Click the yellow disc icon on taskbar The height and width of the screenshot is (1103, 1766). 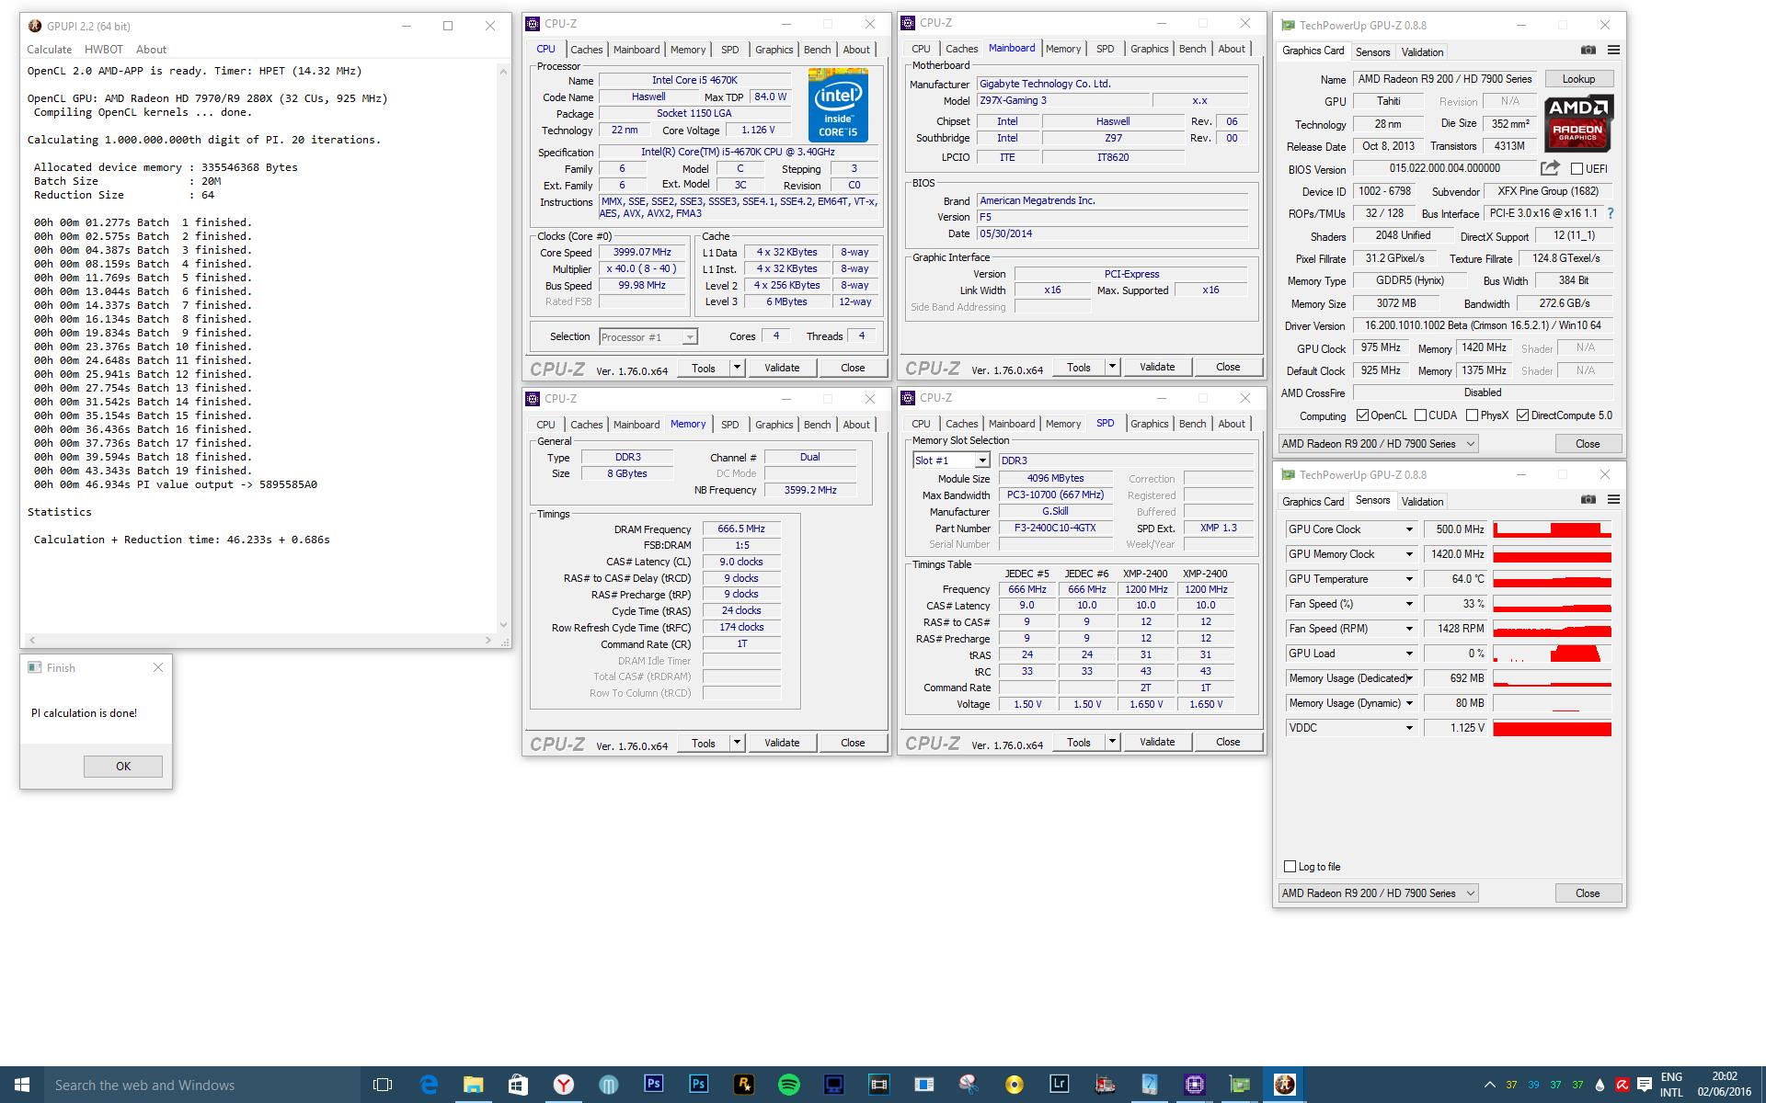1014,1085
